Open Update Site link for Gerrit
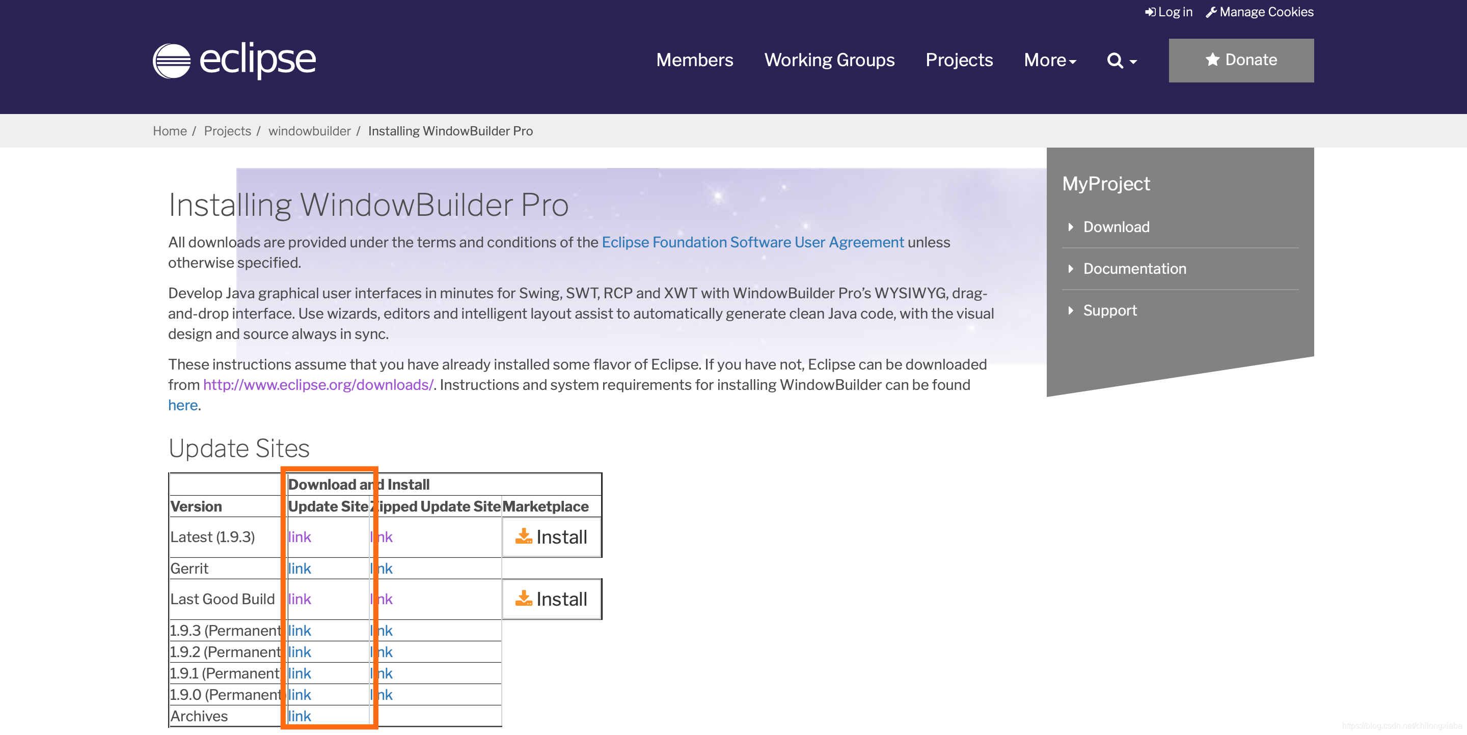This screenshot has width=1467, height=735. pos(300,569)
